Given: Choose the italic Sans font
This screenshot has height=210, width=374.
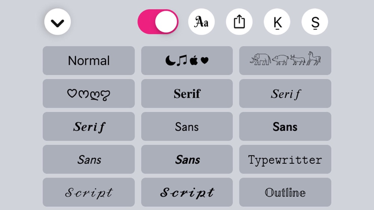Looking at the screenshot, I should click(89, 159).
